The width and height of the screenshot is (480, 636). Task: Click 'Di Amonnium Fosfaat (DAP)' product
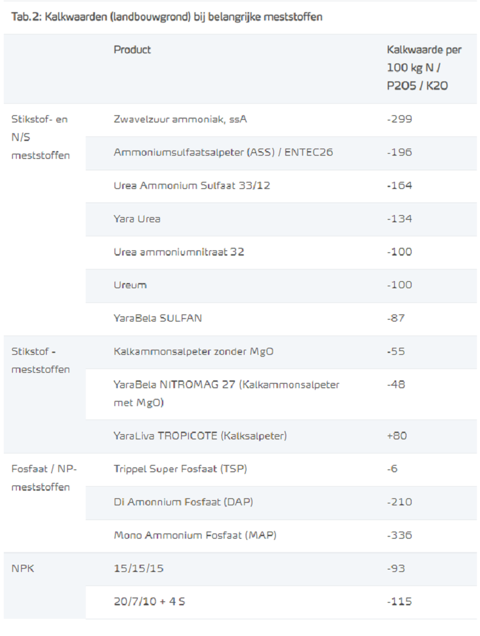[183, 502]
